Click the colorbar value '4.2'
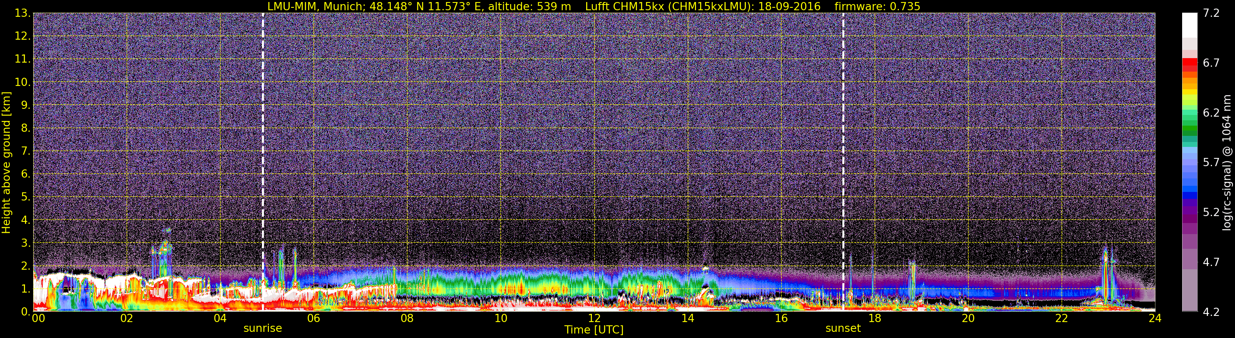The width and height of the screenshot is (1235, 338). (x=1211, y=312)
